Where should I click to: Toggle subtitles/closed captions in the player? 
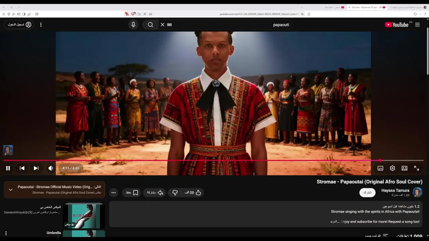tap(380, 168)
